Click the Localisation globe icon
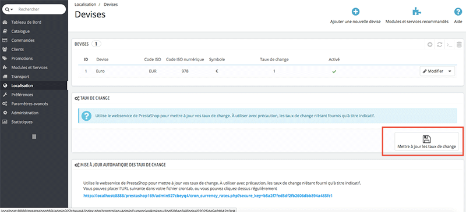 [5, 86]
